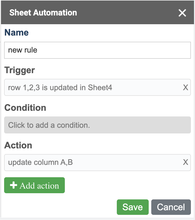Click to add a condition
Viewport: 195px width, 220px height.
coord(98,125)
